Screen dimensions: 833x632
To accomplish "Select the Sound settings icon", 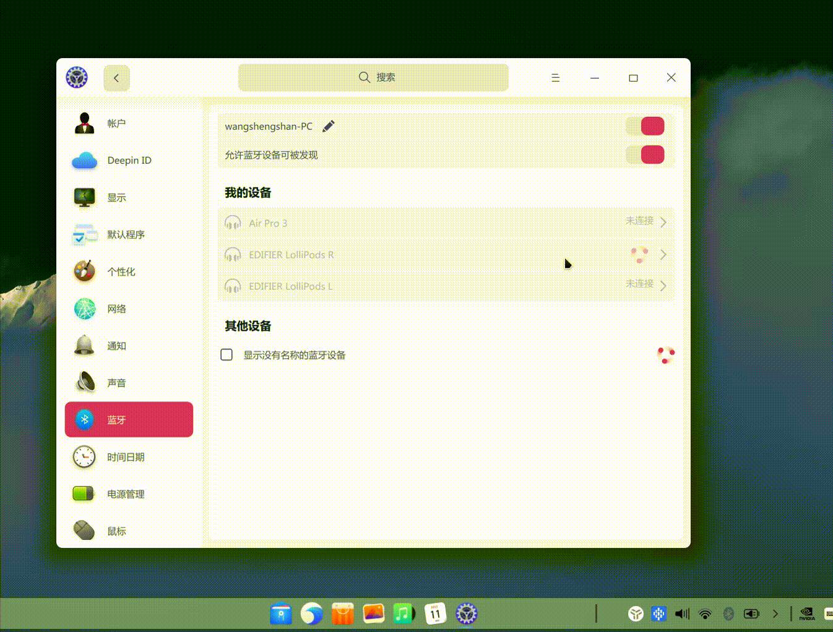I will [85, 382].
